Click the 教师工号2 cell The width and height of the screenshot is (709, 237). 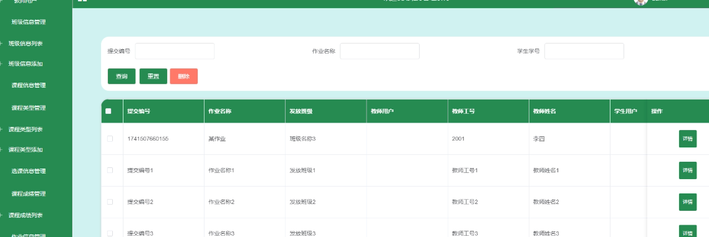[465, 202]
